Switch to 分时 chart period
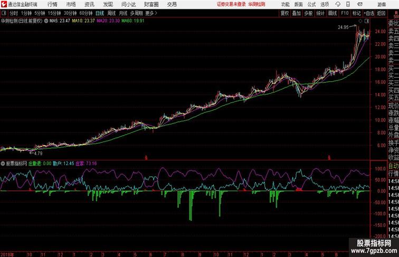 click(14, 13)
